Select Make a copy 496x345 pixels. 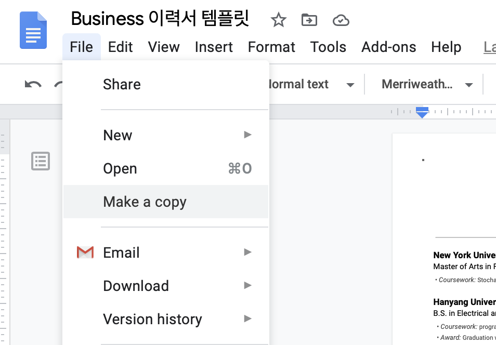(166, 202)
